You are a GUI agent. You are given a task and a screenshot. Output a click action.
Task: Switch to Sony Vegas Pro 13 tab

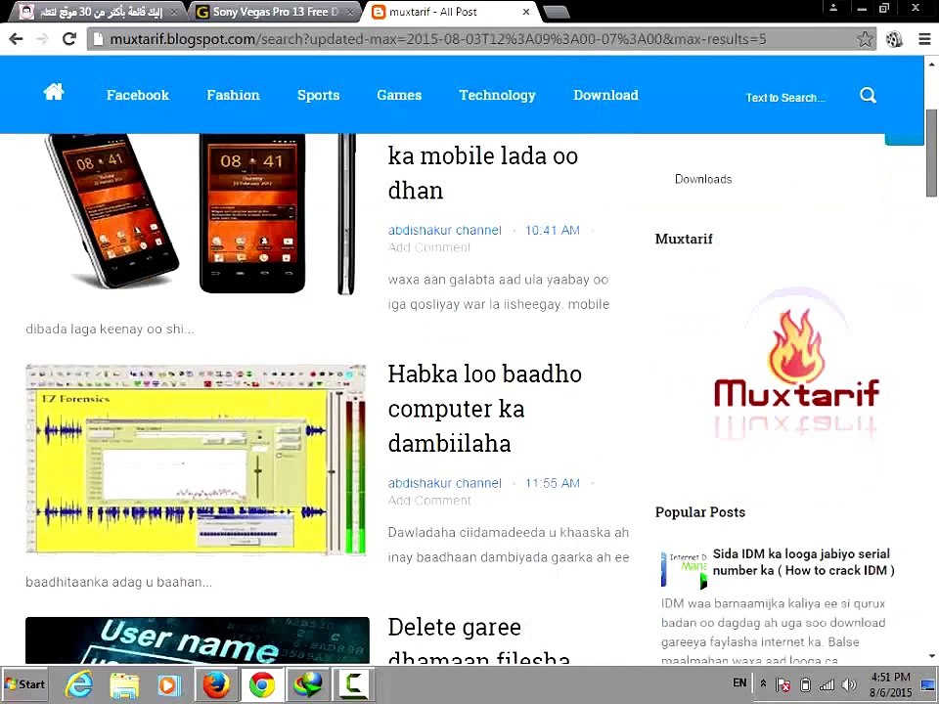pos(274,12)
